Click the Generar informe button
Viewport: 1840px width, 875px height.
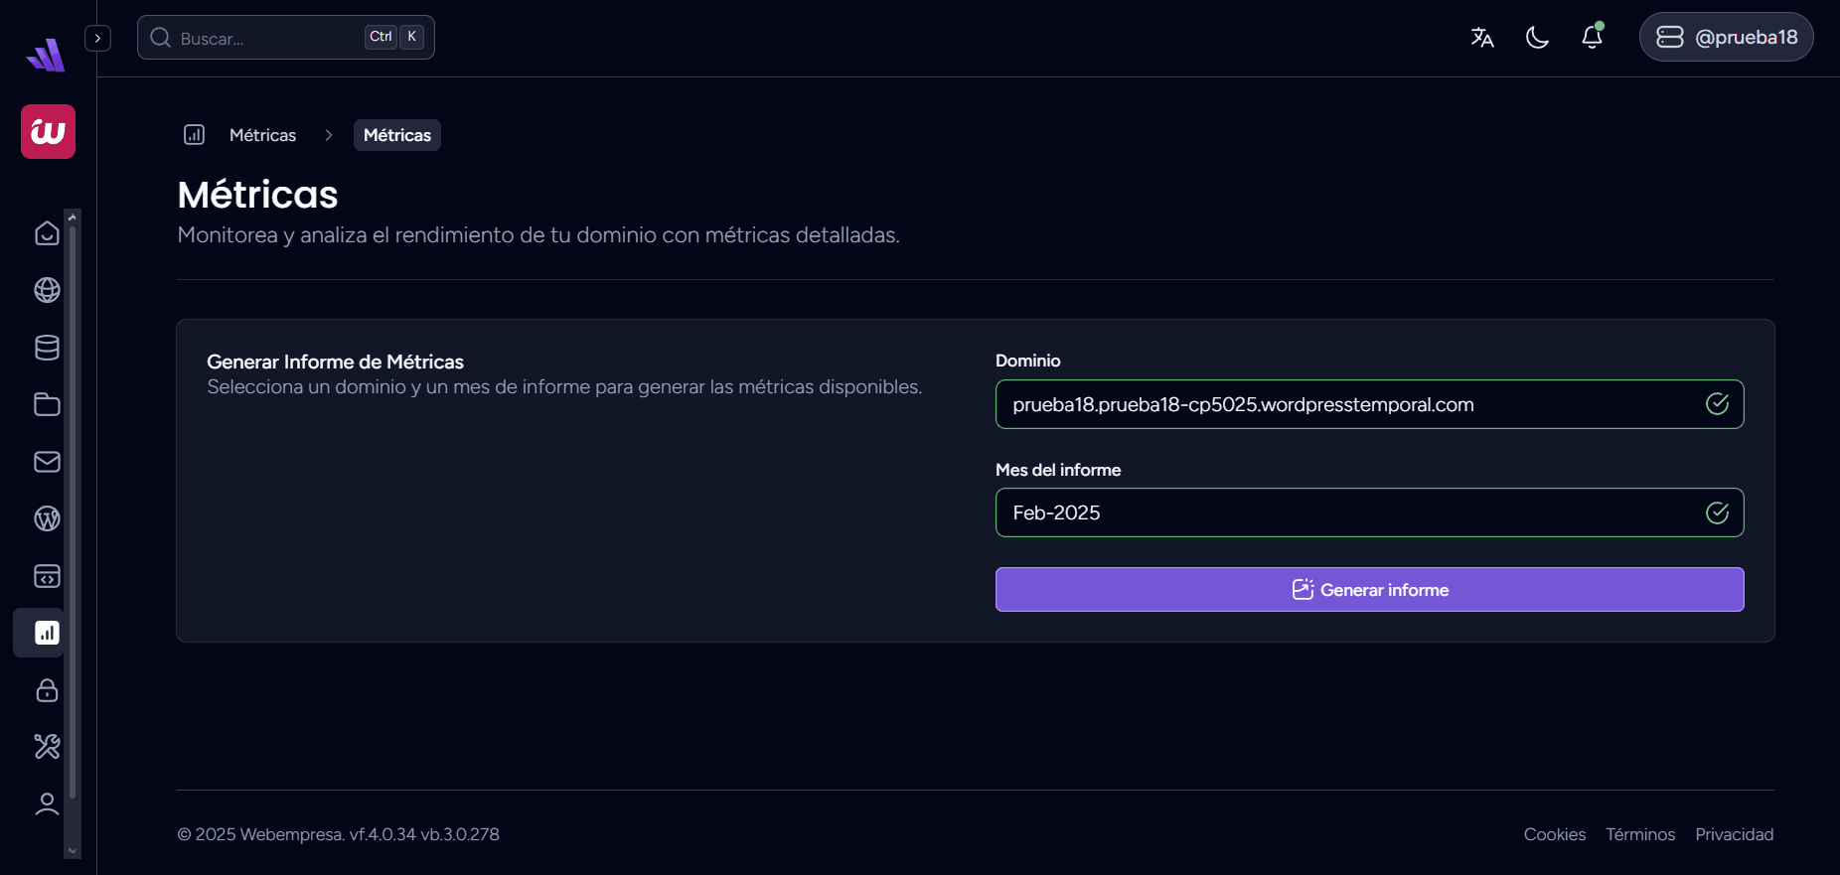click(1368, 590)
